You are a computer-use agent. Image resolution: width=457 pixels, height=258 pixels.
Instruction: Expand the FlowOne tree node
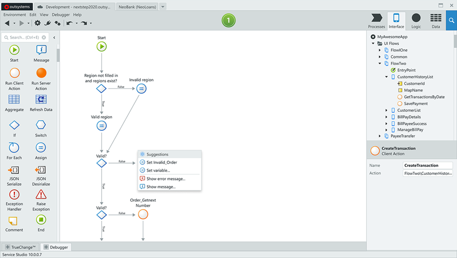[380, 50]
